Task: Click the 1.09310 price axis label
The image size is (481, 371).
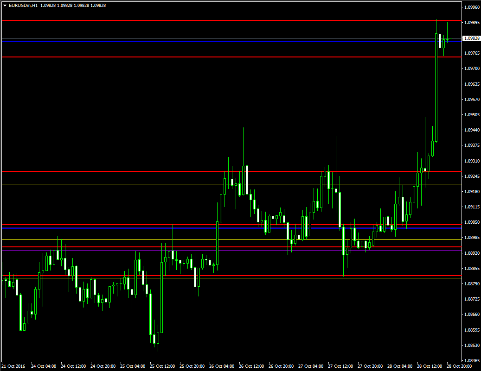Action: tap(472, 161)
